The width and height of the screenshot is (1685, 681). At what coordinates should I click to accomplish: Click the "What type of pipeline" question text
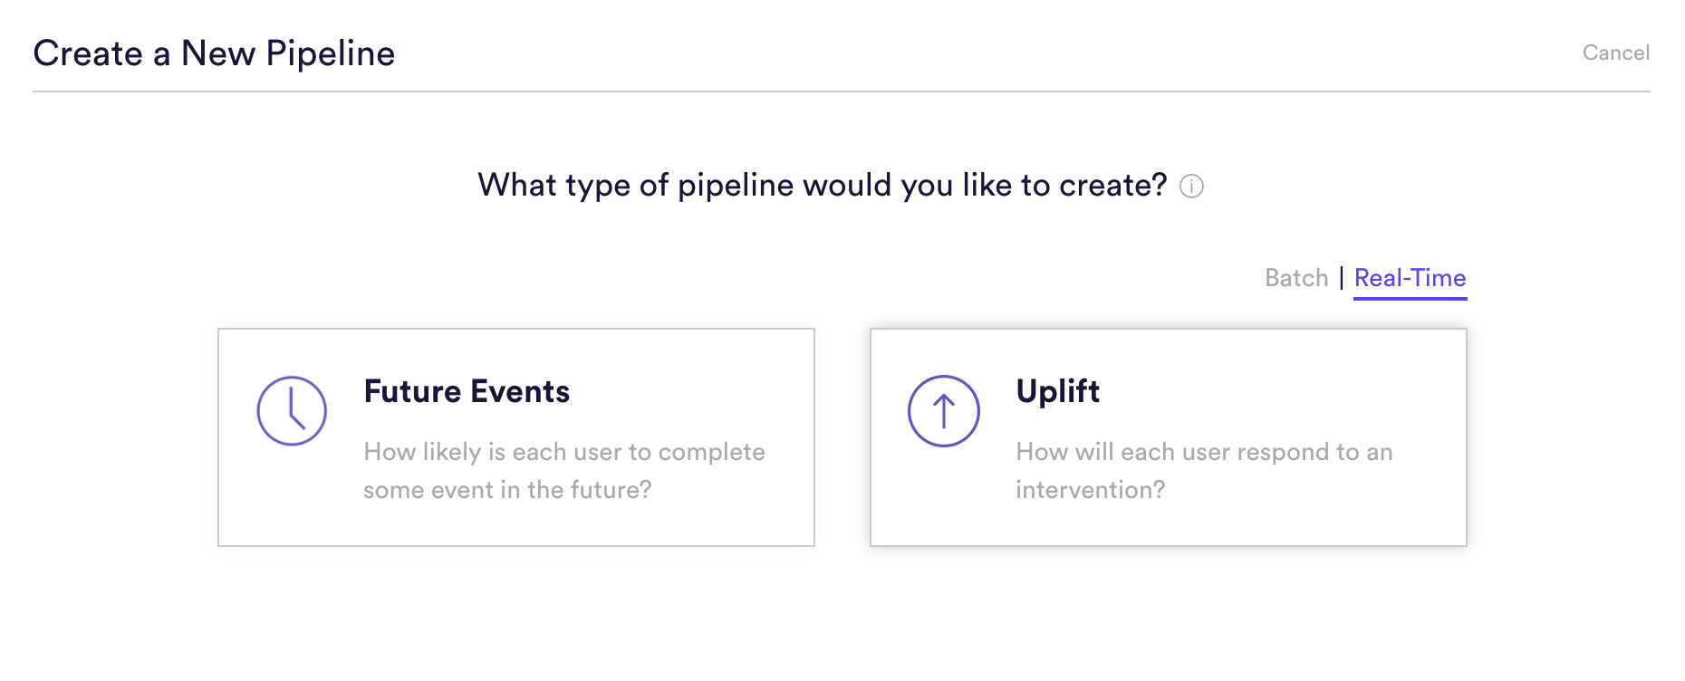pyautogui.click(x=823, y=186)
